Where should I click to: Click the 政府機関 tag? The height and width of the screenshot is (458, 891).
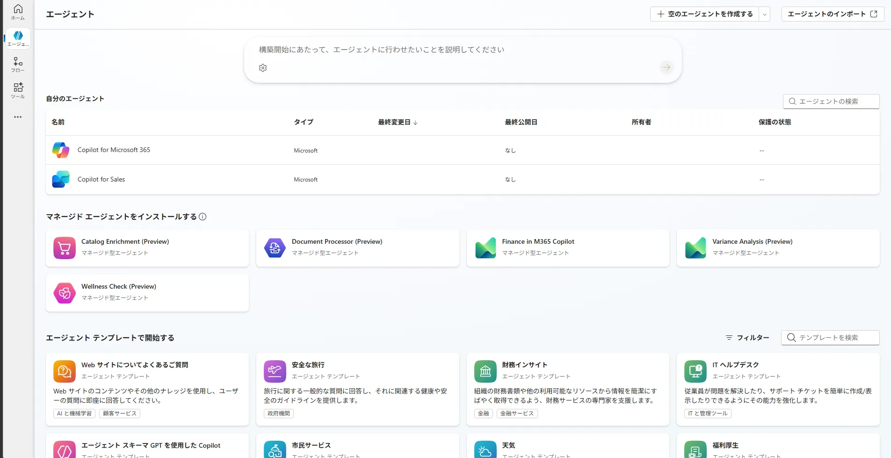pos(279,414)
